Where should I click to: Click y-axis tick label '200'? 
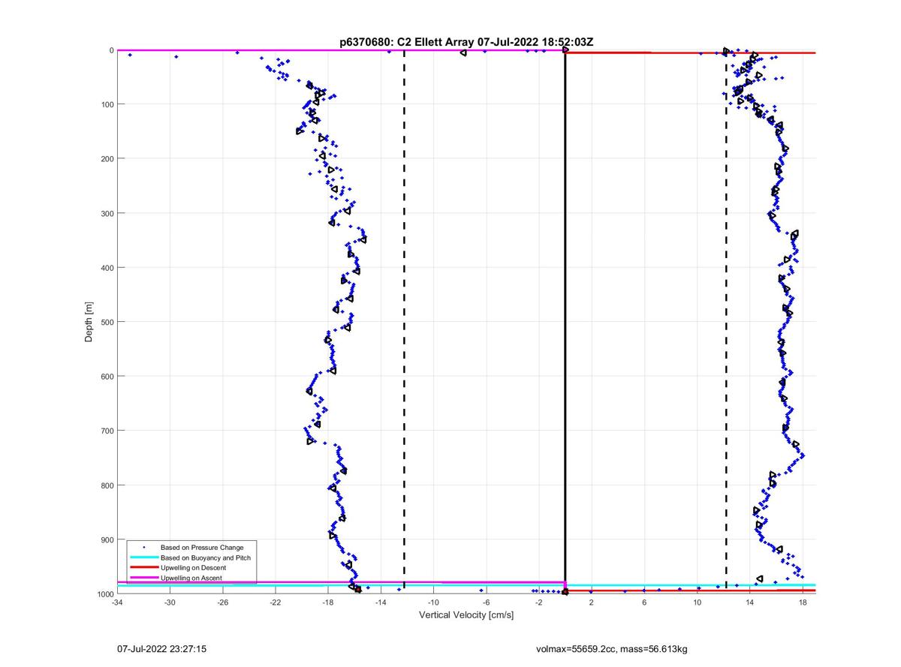pos(107,159)
